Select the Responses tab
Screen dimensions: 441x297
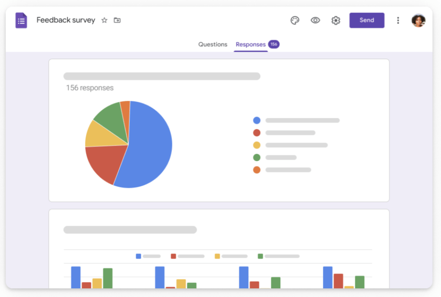tap(251, 44)
